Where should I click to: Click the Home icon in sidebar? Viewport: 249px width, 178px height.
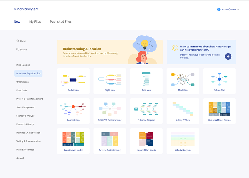[18, 41]
